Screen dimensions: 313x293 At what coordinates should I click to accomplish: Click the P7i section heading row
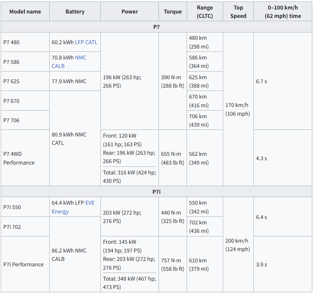(156, 192)
